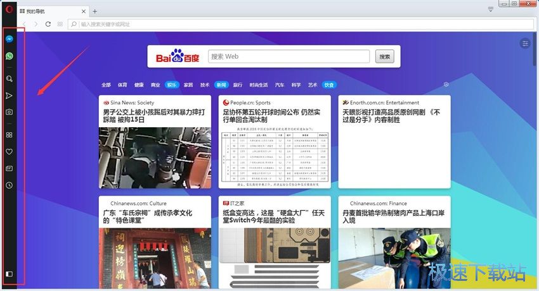Click Sina News: Society source label

(133, 102)
